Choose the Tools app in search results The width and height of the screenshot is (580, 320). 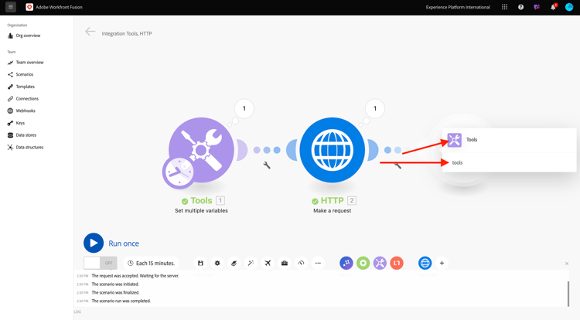(509, 140)
